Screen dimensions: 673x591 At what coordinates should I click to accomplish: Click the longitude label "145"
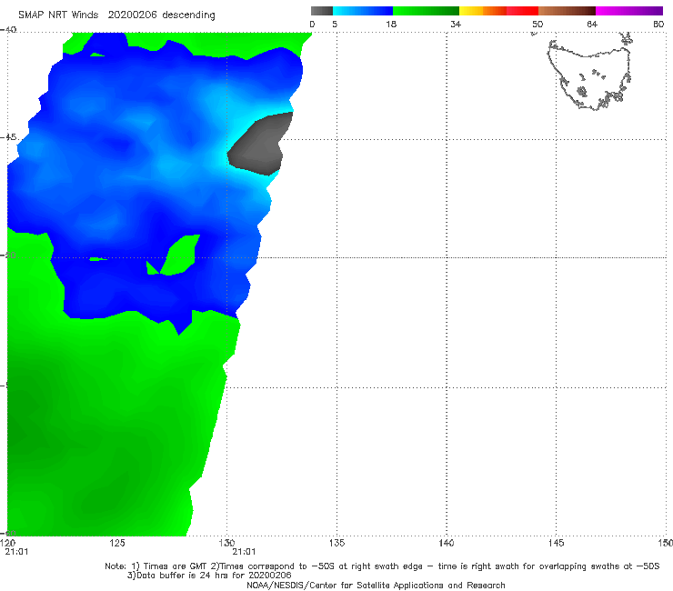tap(557, 543)
